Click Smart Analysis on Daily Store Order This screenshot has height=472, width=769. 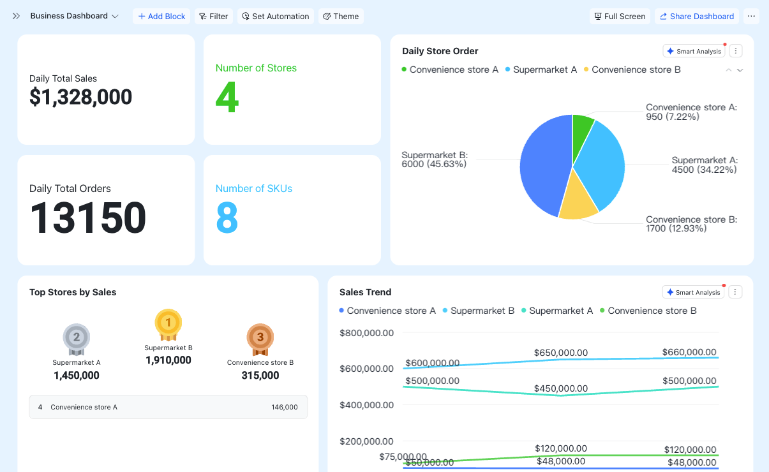(694, 51)
